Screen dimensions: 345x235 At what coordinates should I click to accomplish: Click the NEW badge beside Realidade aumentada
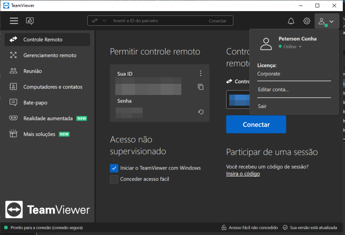click(81, 119)
